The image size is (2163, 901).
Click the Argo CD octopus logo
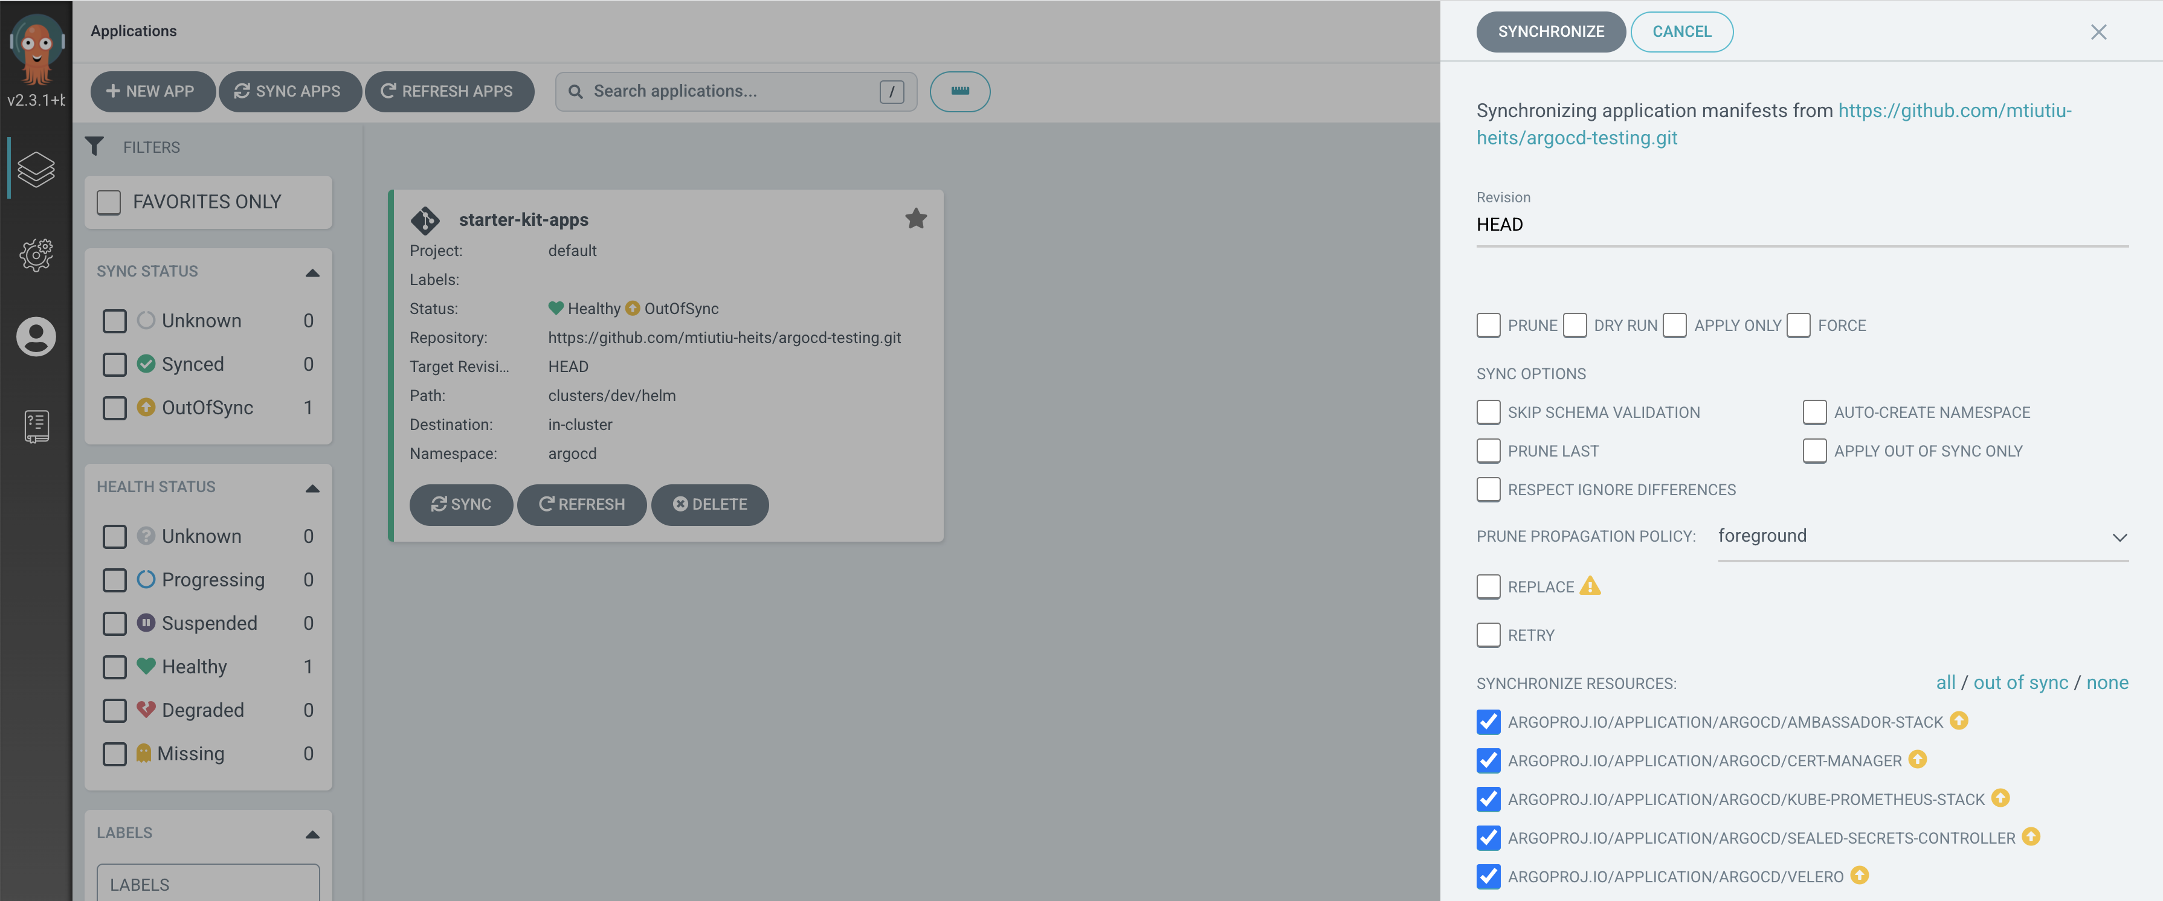[36, 49]
